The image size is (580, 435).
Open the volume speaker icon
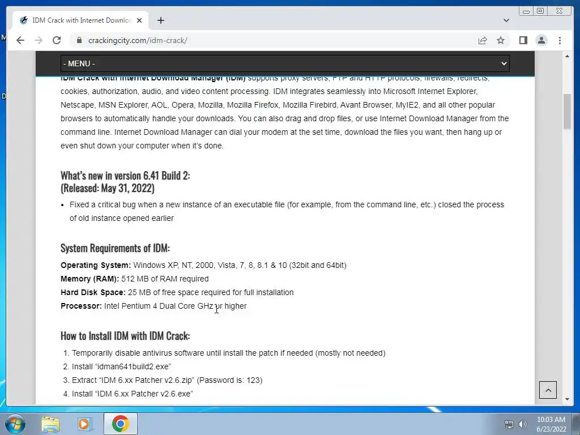coord(522,425)
